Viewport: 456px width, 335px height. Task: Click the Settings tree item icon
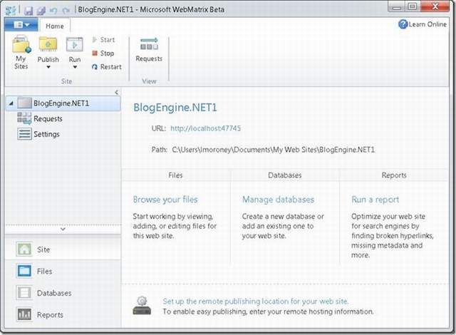pos(24,134)
